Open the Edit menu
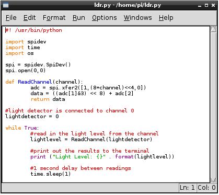The height and width of the screenshot is (195, 219). [30, 18]
